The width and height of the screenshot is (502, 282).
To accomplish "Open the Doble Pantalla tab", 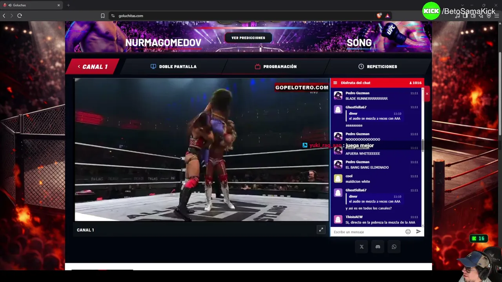I will 173,67.
